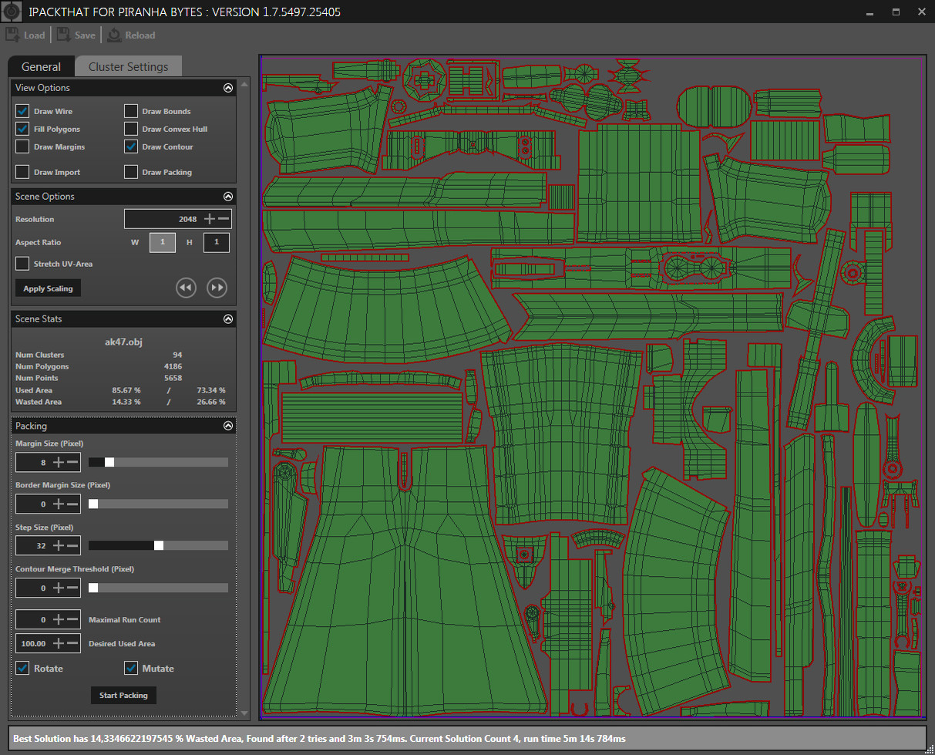The image size is (935, 755).
Task: Disable the Fill Polygons checkbox
Action: (22, 129)
